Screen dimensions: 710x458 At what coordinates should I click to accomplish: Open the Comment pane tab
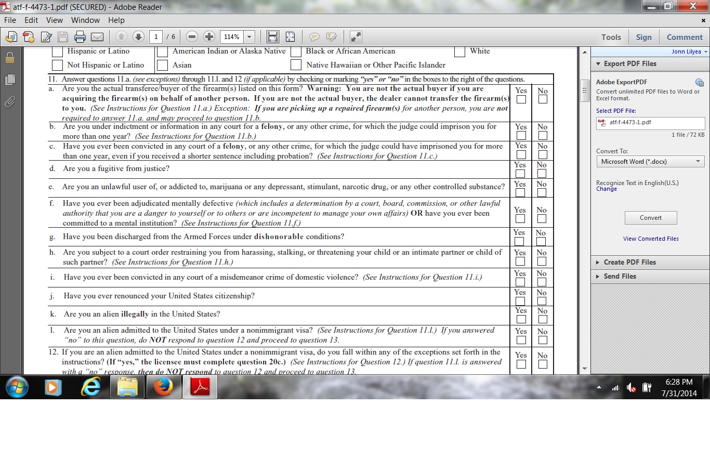click(x=684, y=37)
